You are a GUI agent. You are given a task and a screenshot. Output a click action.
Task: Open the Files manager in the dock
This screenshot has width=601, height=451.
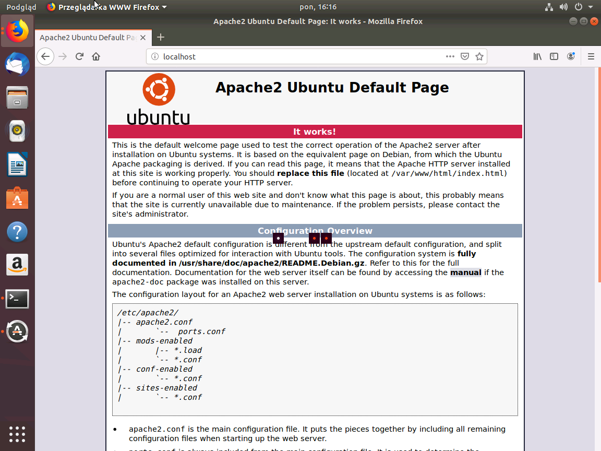click(x=17, y=98)
